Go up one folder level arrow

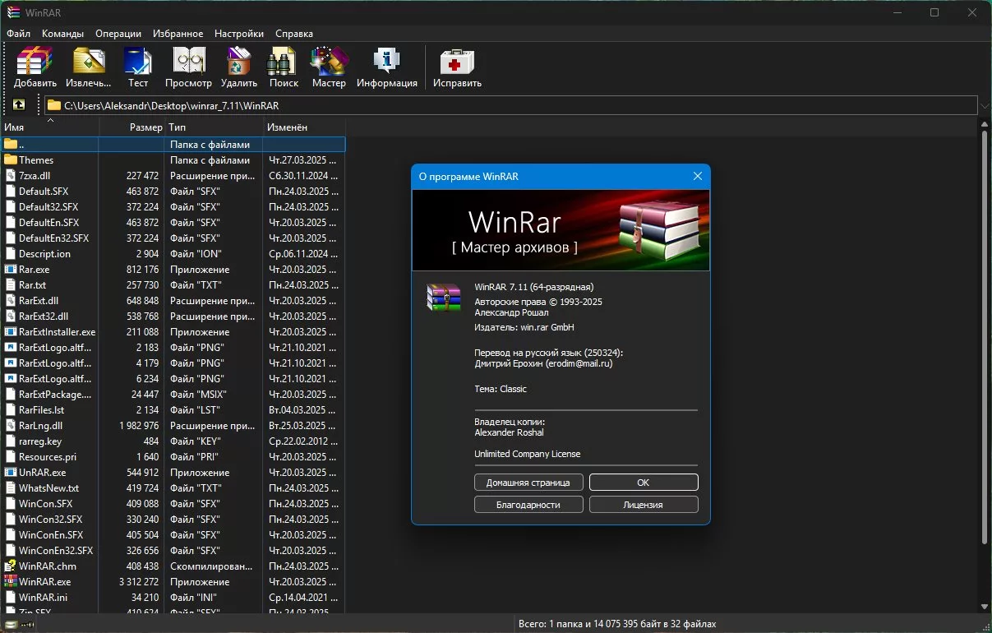(x=19, y=105)
